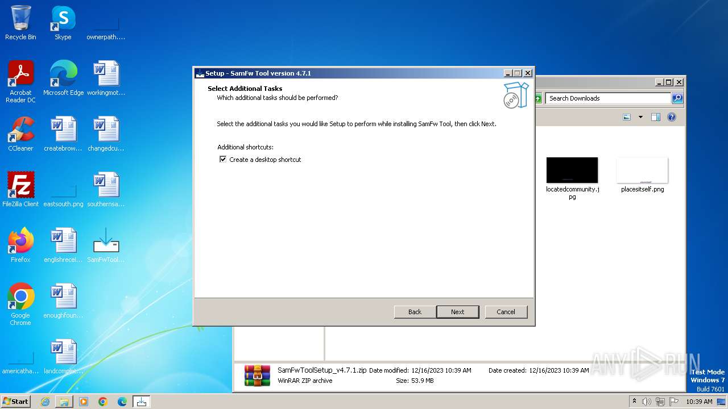
Task: Click the Next button in Setup
Action: [458, 312]
